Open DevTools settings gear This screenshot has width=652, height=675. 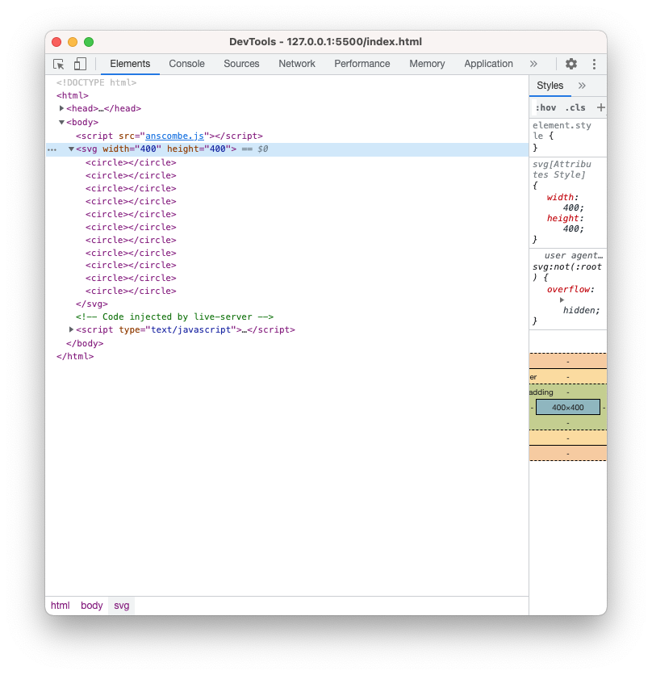pos(571,64)
